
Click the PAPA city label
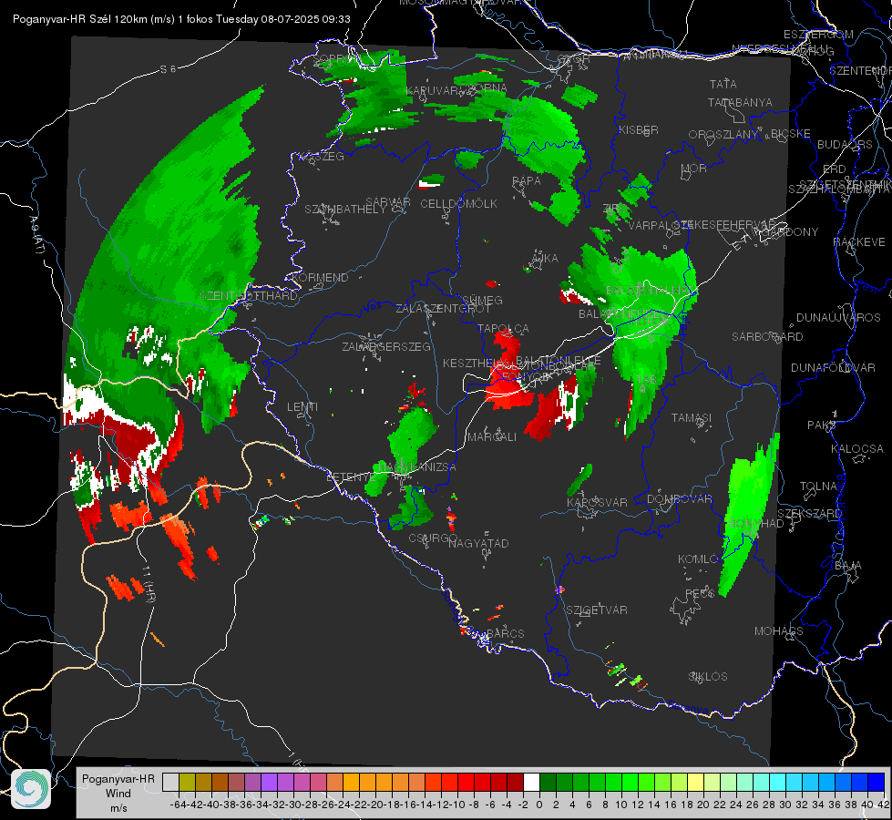point(527,181)
